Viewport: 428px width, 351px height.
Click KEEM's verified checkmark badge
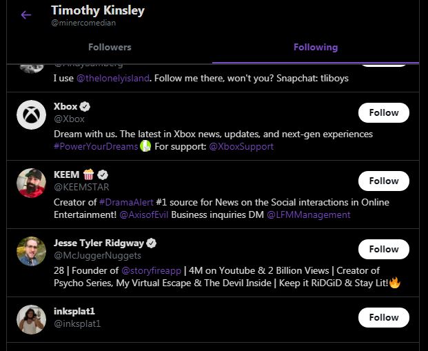point(103,175)
